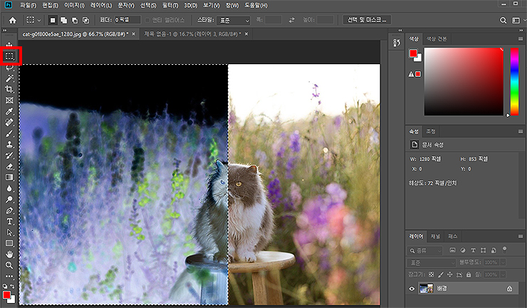Choose Subtract from Selection mode
The width and height of the screenshot is (527, 308).
(75, 20)
